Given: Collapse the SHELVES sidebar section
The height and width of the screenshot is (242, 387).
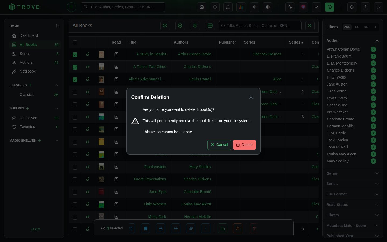Looking at the screenshot, I should pyautogui.click(x=57, y=108).
